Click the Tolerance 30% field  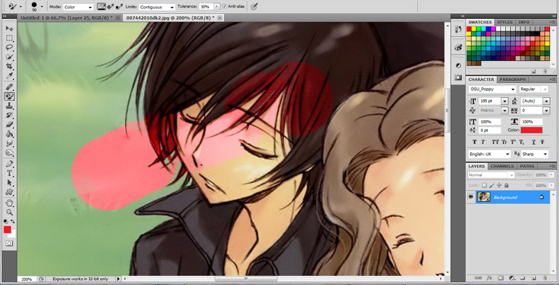click(x=205, y=6)
